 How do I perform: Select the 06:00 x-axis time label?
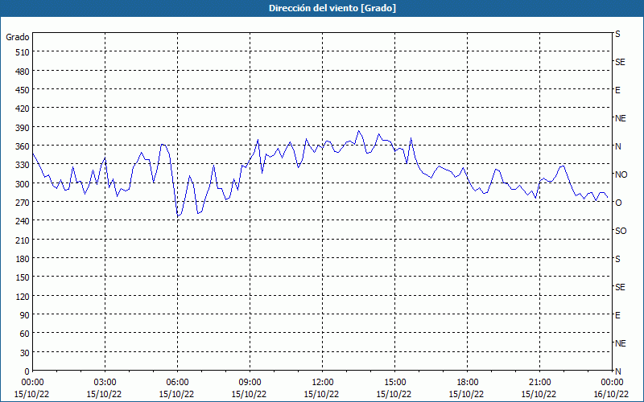pos(177,383)
